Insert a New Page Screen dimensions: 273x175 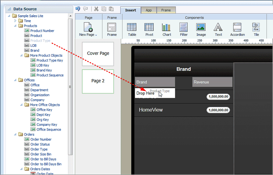(88, 29)
